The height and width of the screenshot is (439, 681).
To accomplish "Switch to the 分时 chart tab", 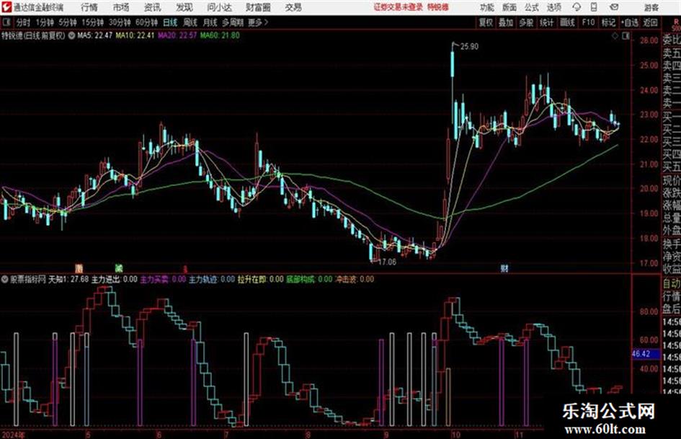I will tap(24, 22).
